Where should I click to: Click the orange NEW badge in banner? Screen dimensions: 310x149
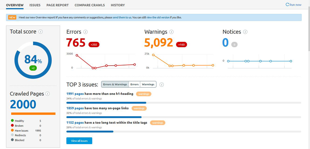click(x=12, y=17)
